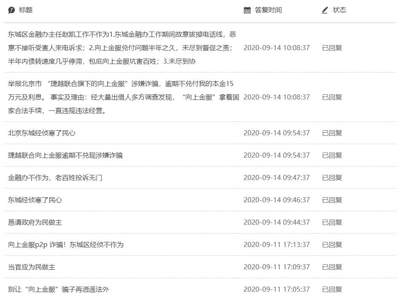Click the timestamp 2020-09-14 09:54:37 for 北京东城经侦寒了民心
399x298 pixels.
coord(276,133)
